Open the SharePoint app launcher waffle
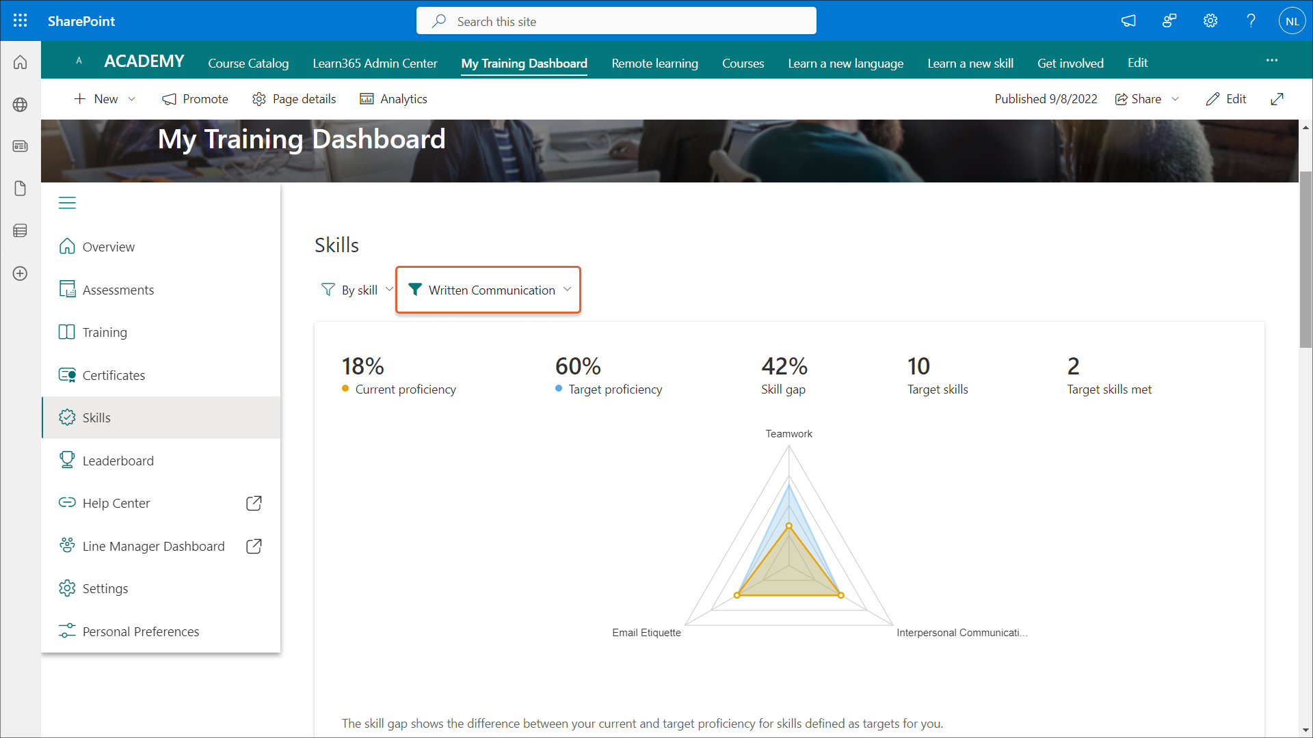1313x738 pixels. [21, 20]
